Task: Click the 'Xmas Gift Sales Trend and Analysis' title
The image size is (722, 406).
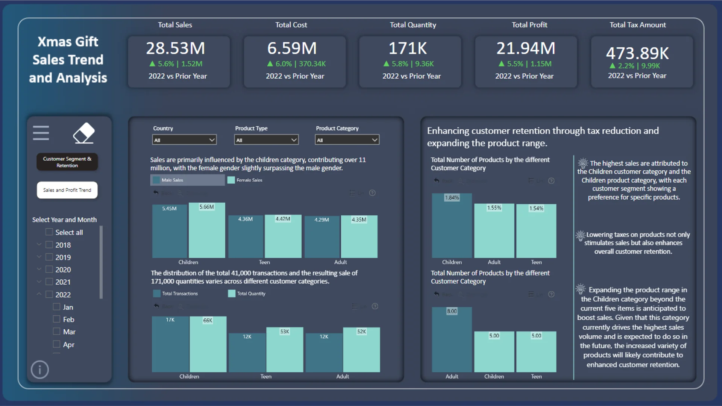Action: (x=68, y=60)
